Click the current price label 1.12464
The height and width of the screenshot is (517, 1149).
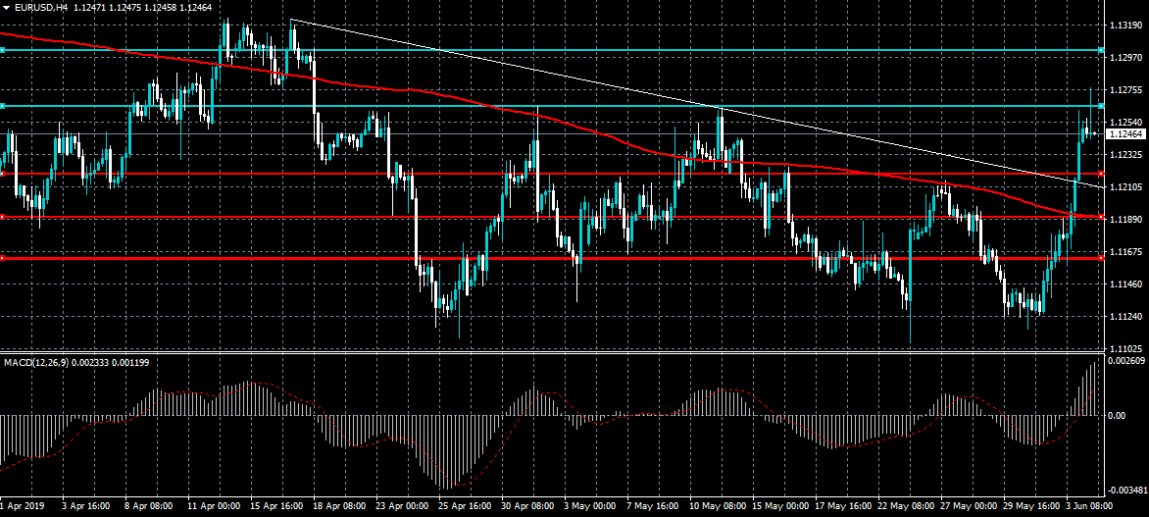click(1124, 134)
